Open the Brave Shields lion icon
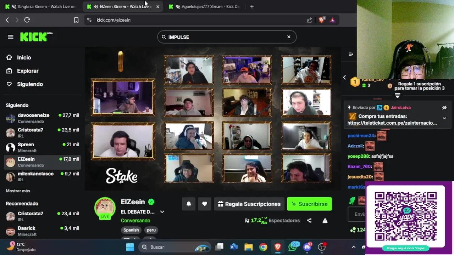The width and height of the screenshot is (454, 255). (x=321, y=20)
